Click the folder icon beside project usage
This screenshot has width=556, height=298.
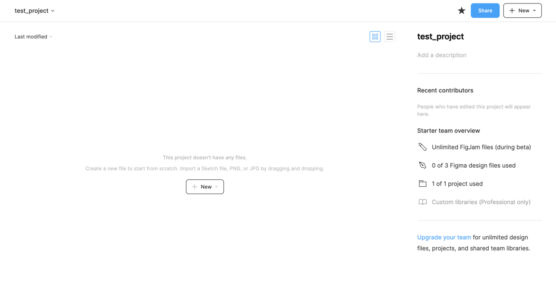tap(422, 184)
